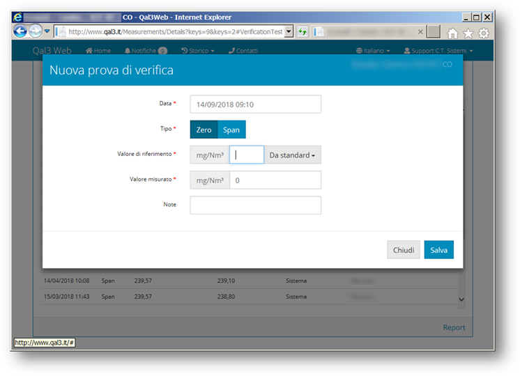Open the Notifiche bell in navbar

click(x=145, y=51)
